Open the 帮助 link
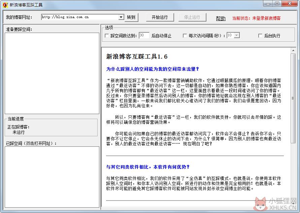This screenshot has width=300, height=213. tap(221, 19)
